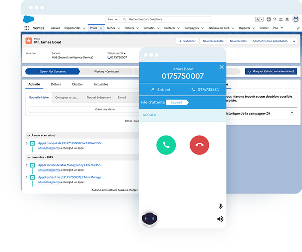Click the speaker volume icon
This screenshot has height=252, width=302.
[220, 219]
